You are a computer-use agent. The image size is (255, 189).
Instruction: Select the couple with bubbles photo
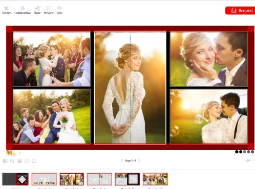[x=209, y=116]
